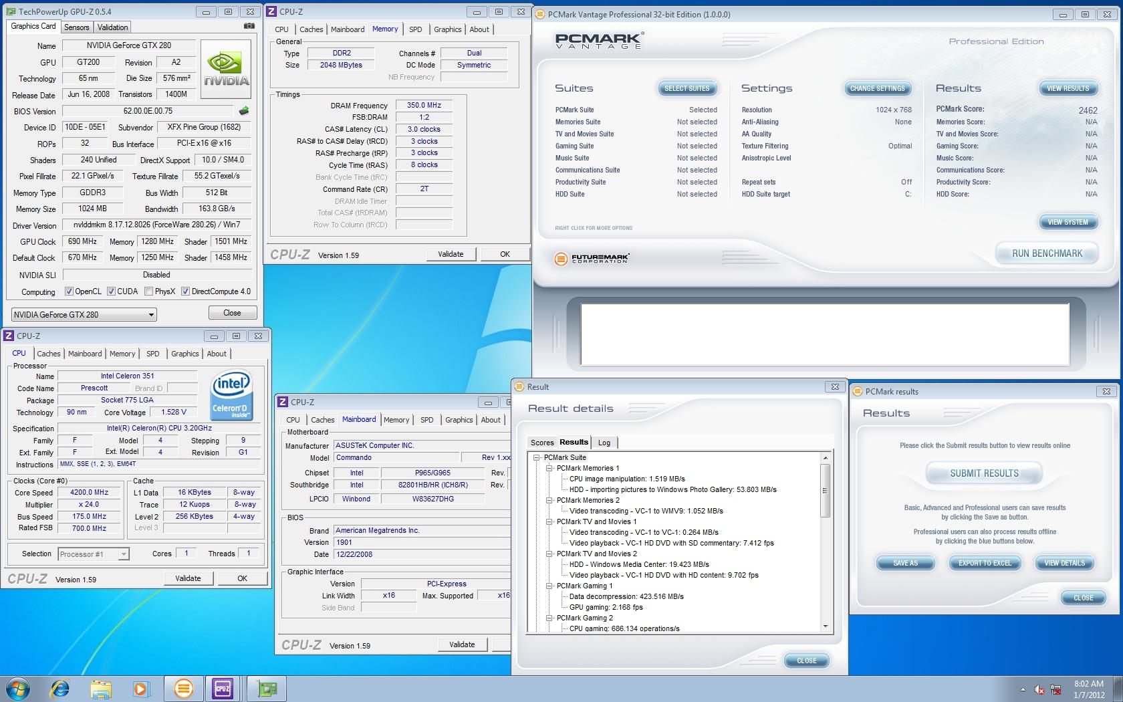Click the muted volume tray icon
This screenshot has height=702, width=1123.
click(1039, 689)
